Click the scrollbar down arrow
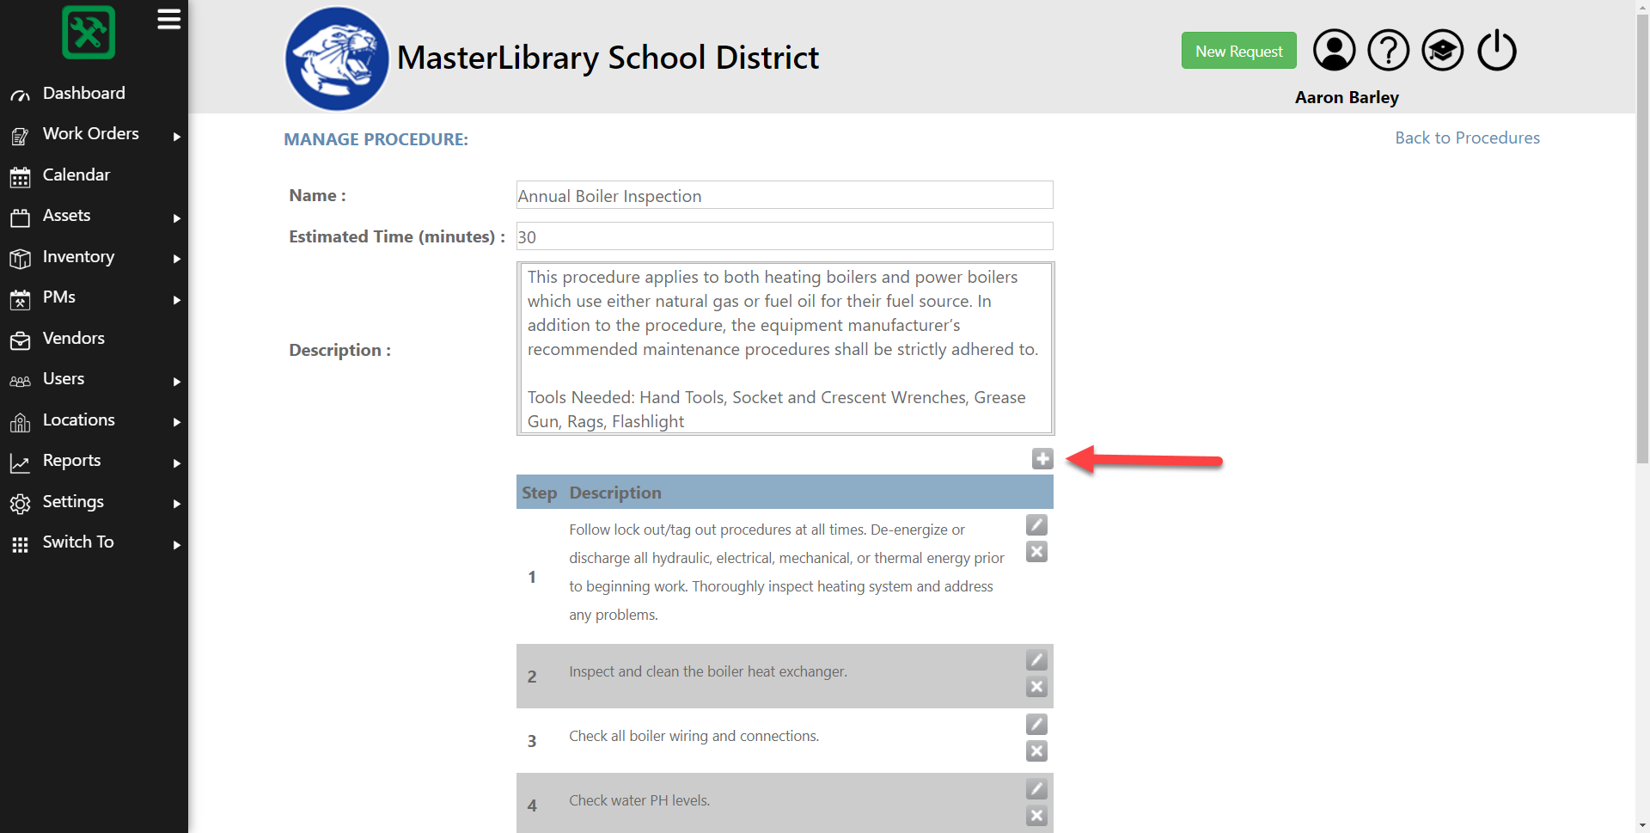The image size is (1650, 833). click(x=1642, y=825)
